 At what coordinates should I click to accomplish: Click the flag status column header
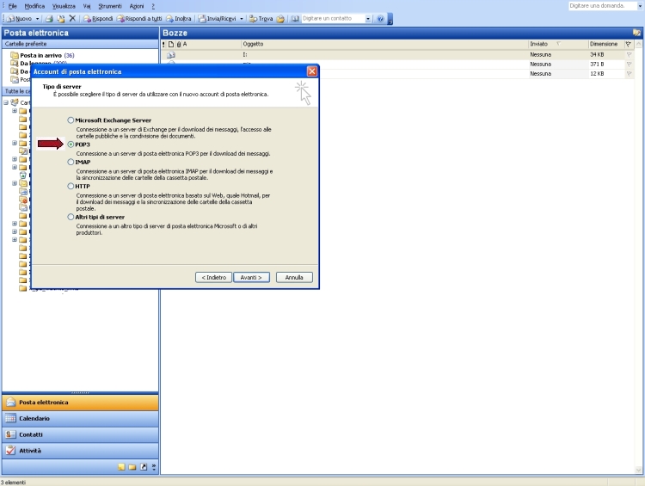coord(628,44)
